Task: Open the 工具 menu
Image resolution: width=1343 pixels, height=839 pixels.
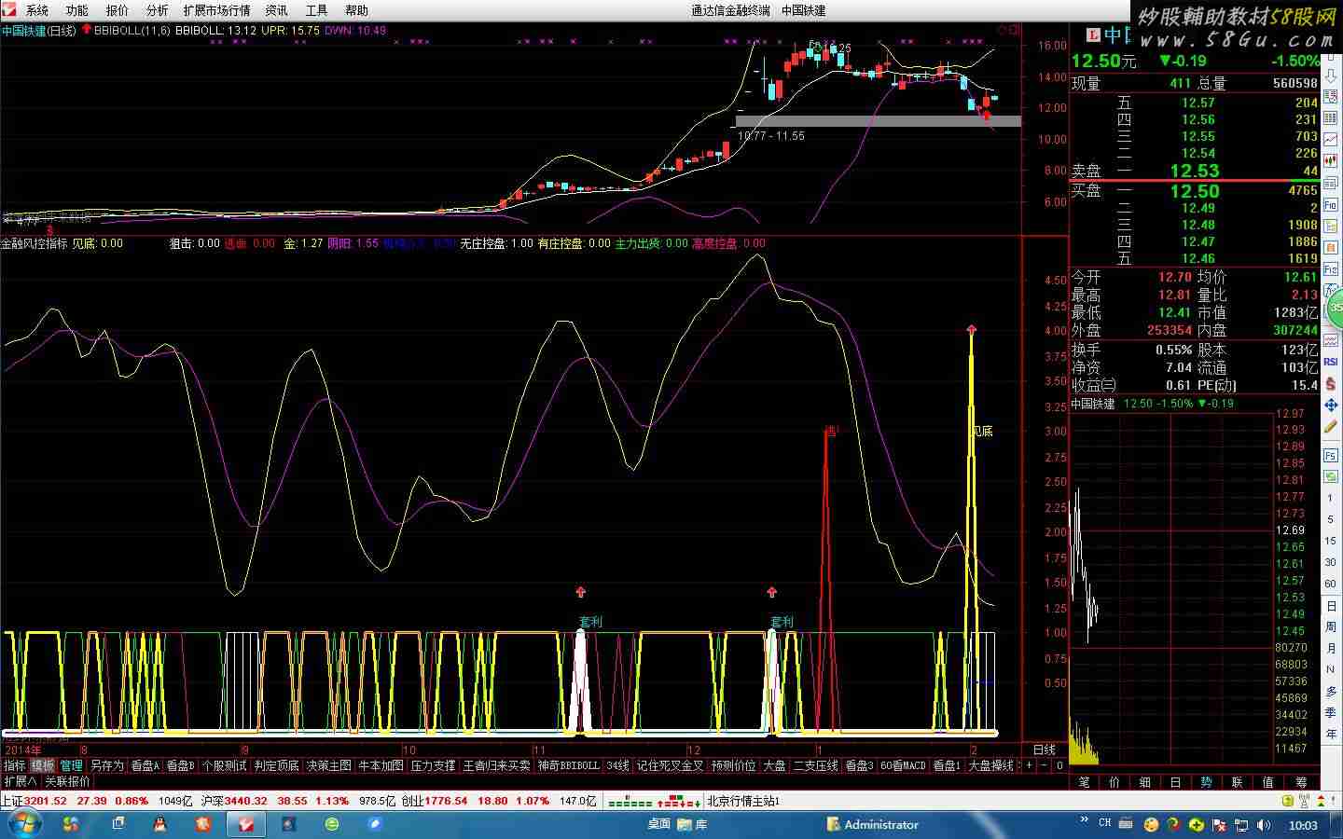Action: click(x=317, y=10)
